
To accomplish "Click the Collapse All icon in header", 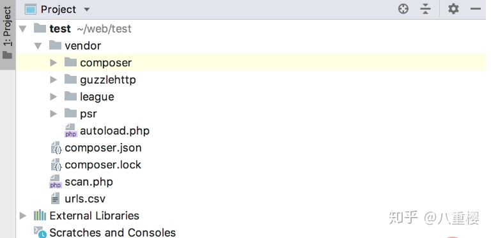I will 425,9.
